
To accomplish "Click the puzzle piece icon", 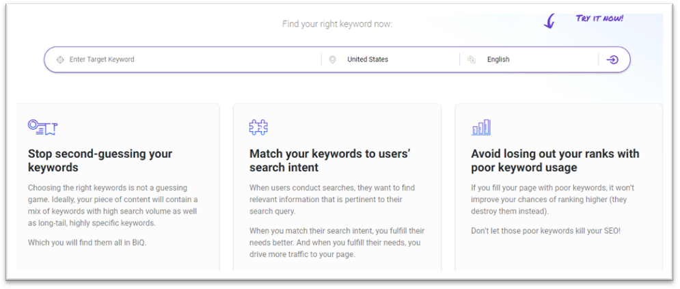I will click(258, 127).
